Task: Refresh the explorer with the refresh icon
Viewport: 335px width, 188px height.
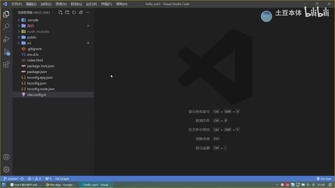Action: 74,12
